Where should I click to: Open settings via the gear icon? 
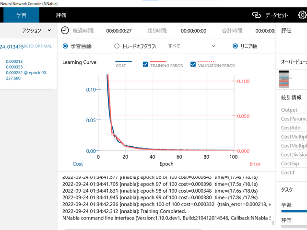302,15
